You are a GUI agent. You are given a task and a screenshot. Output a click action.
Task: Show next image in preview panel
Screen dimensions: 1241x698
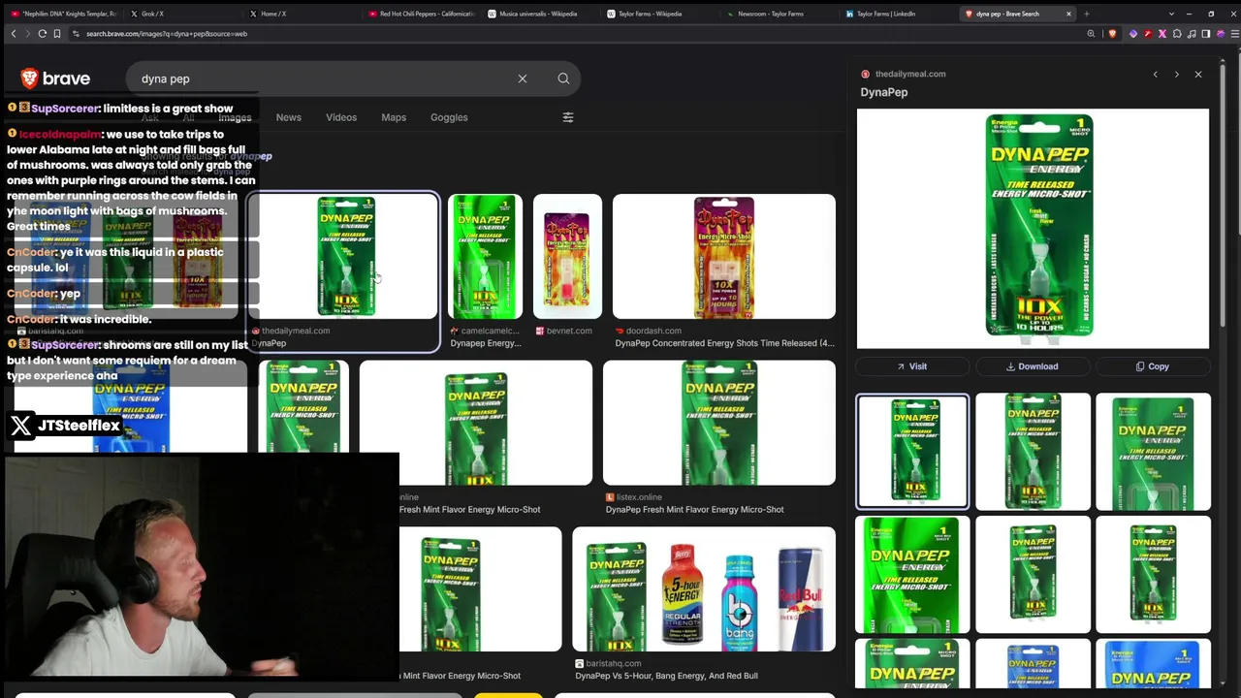[x=1176, y=75]
